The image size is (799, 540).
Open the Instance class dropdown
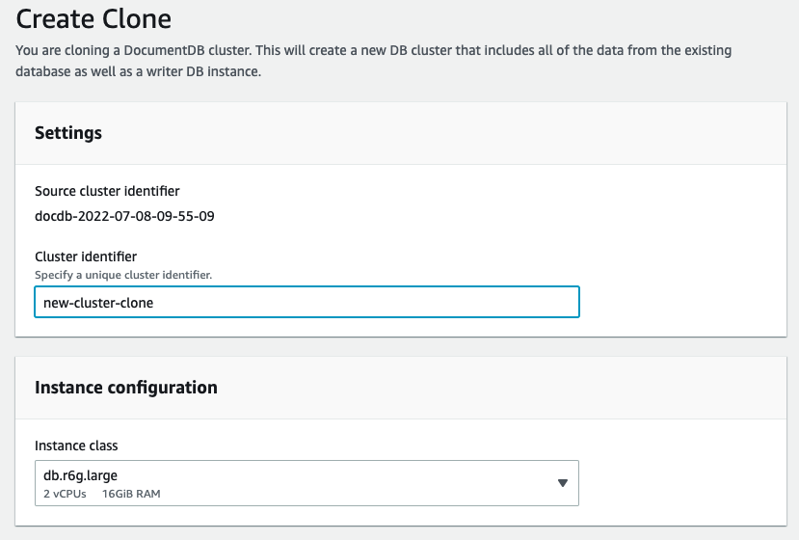pos(306,483)
